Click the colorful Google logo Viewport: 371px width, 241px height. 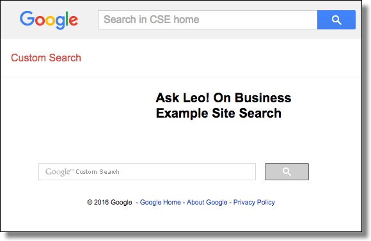click(x=49, y=20)
